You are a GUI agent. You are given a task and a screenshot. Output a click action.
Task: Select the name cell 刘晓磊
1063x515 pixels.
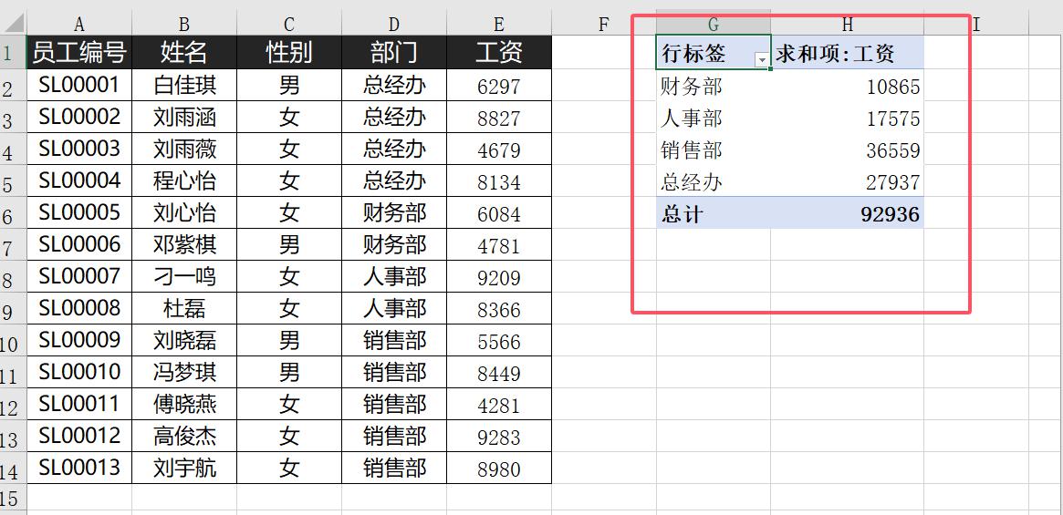click(183, 340)
